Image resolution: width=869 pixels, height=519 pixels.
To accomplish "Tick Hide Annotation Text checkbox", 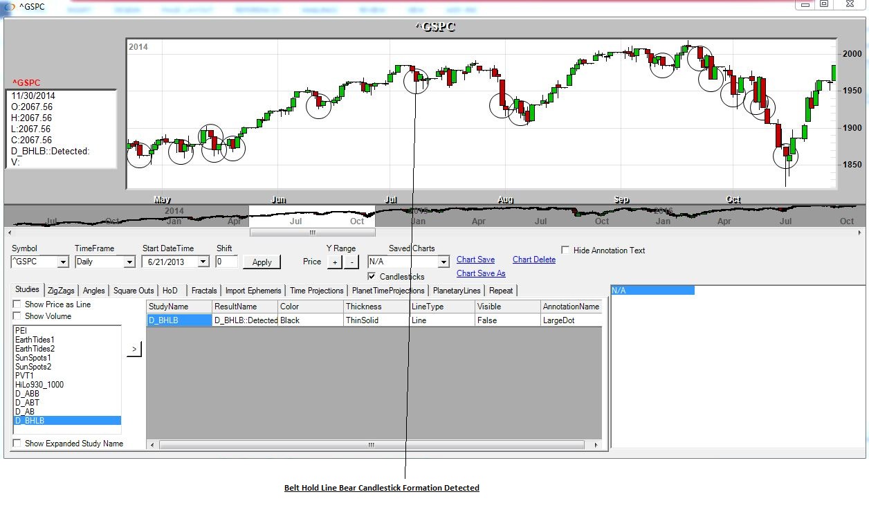I will point(566,251).
